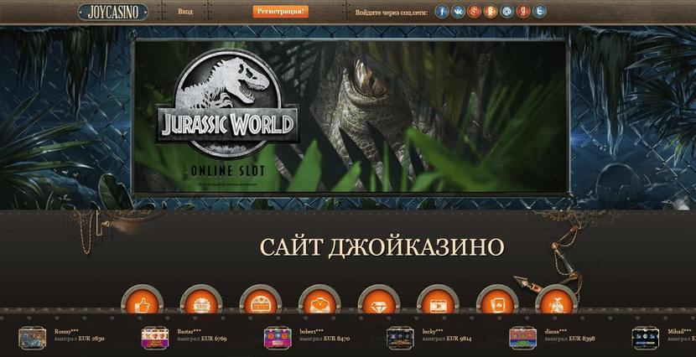Open the game thumbnail next to diana***
This screenshot has width=696, height=357.
tap(522, 338)
